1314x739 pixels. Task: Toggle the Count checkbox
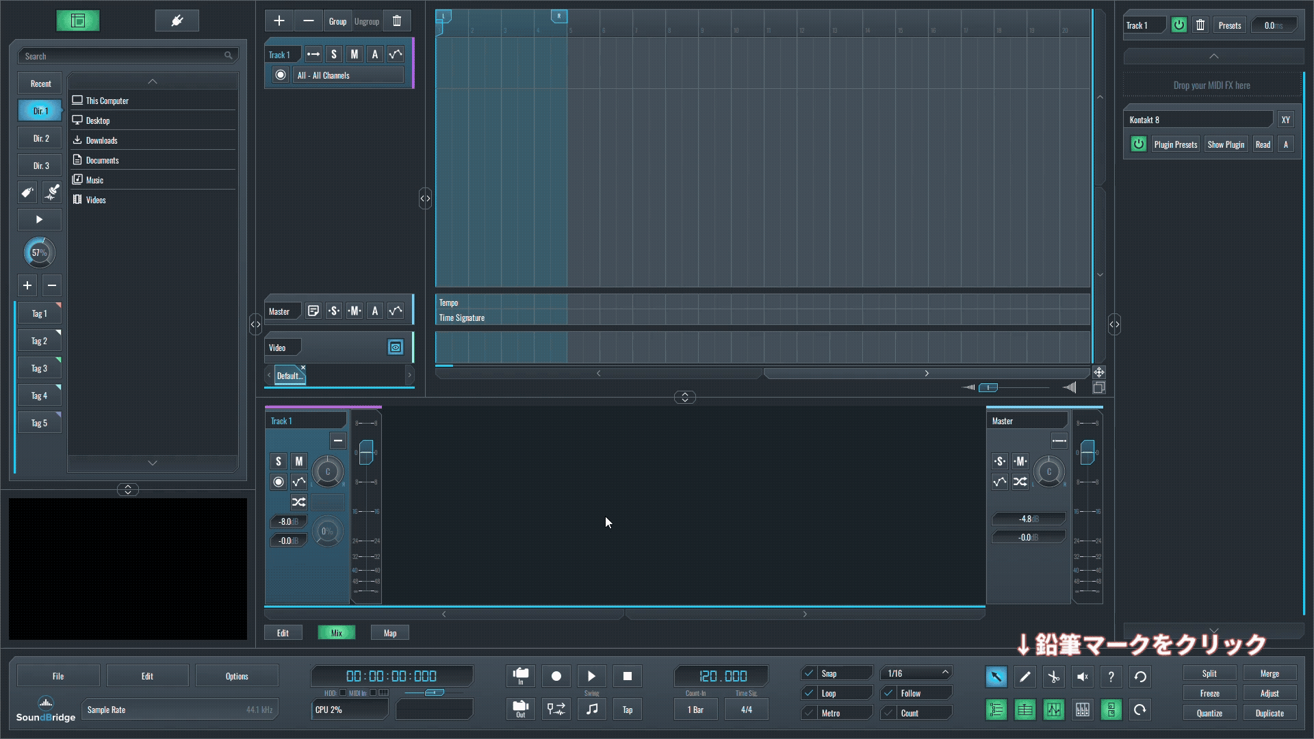(888, 713)
